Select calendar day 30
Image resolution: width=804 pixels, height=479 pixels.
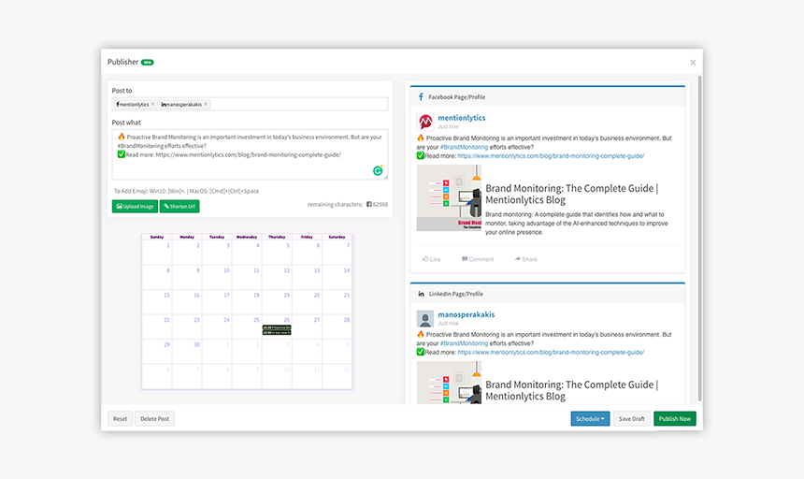pyautogui.click(x=187, y=352)
